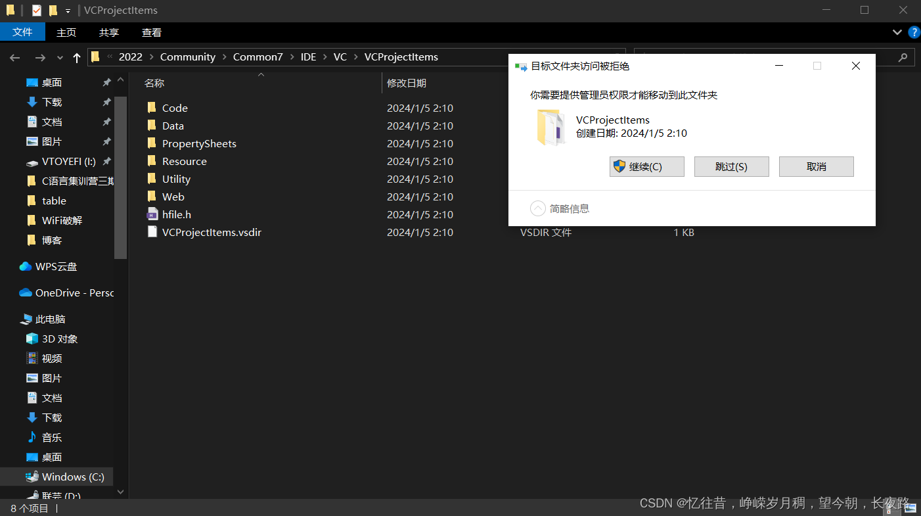This screenshot has height=516, width=921.
Task: Switch to the 共享 ribbon tab
Action: (109, 32)
